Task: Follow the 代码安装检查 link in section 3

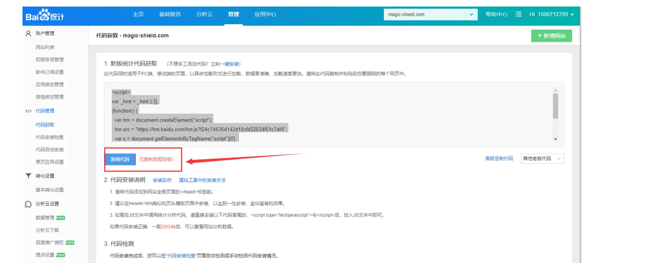Action: click(x=181, y=256)
